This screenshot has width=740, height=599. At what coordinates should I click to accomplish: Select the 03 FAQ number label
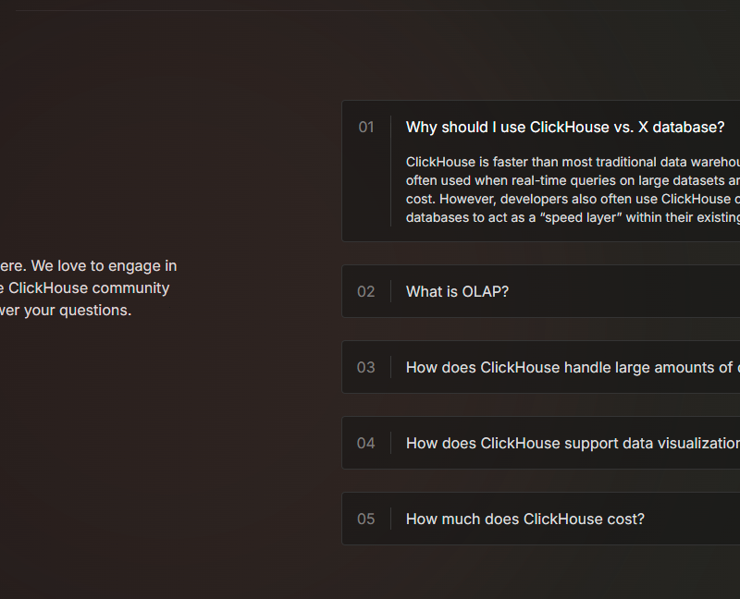[366, 368]
